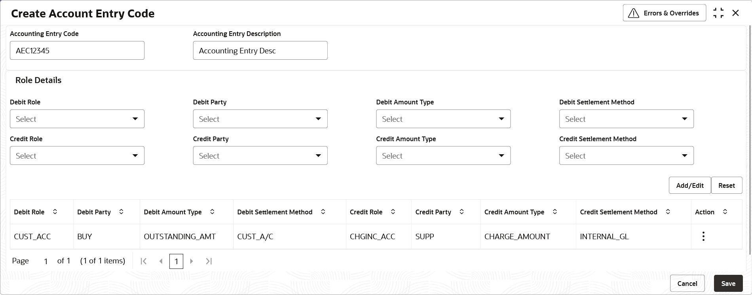Expand the Debit Role dropdown
Image resolution: width=752 pixels, height=295 pixels.
tap(77, 119)
